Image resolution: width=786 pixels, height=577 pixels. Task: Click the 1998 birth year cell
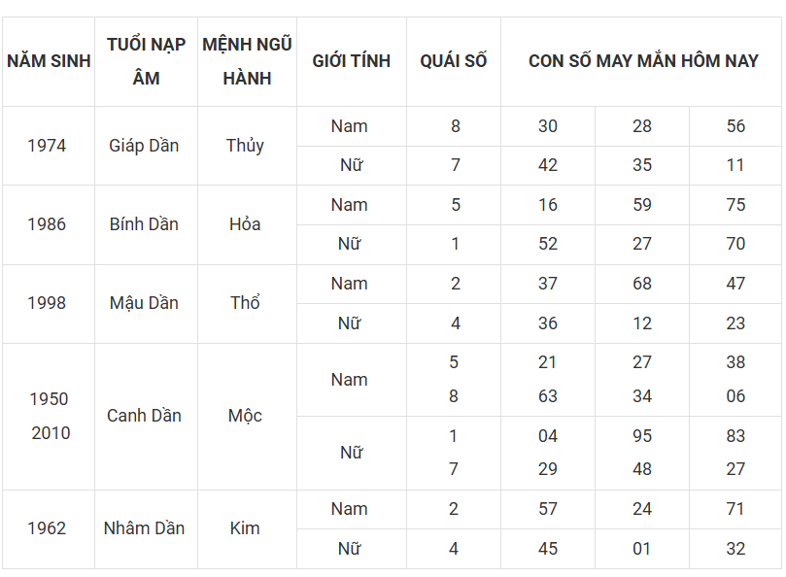pyautogui.click(x=49, y=303)
